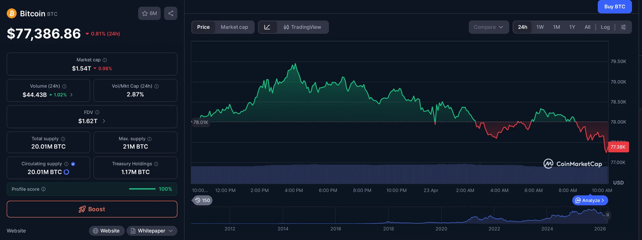Click the Profile score progress bar

pos(142,189)
